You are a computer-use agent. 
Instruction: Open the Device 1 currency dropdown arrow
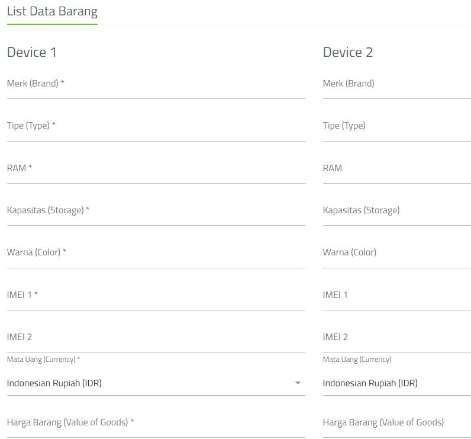tap(298, 383)
